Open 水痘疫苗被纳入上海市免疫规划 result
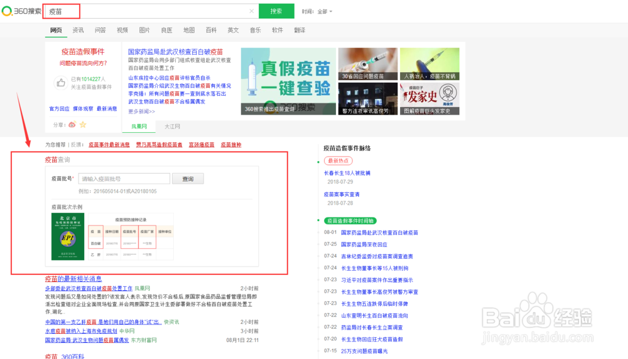Viewport: 628px width, 359px height. 81,331
